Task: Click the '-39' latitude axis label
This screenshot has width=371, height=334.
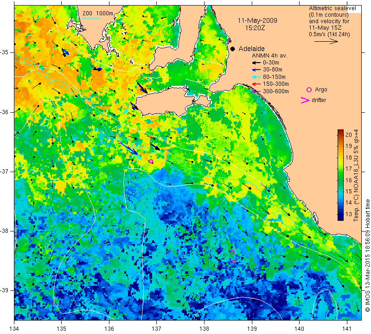Action: (x=4, y=290)
